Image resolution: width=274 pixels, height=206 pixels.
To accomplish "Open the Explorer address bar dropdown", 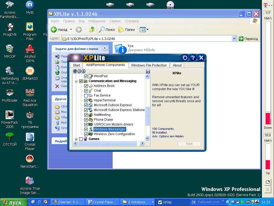I will (234, 39).
